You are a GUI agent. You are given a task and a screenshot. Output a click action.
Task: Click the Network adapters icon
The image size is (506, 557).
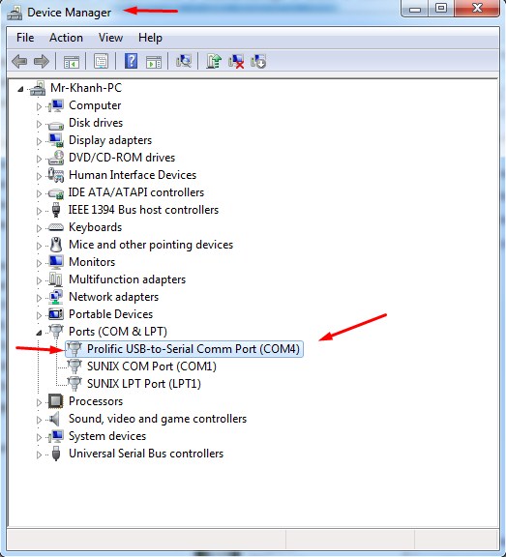pos(56,297)
